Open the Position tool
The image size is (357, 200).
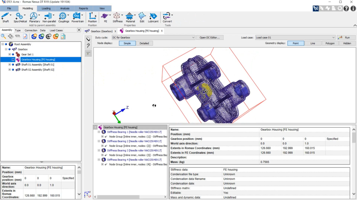[x=92, y=17]
